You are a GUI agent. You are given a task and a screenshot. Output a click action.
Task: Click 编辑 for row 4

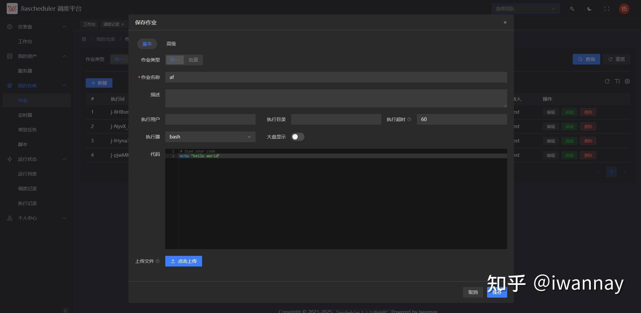pyautogui.click(x=551, y=155)
